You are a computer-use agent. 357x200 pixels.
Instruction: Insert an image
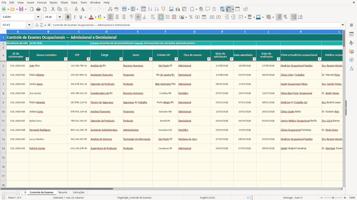click(x=171, y=9)
